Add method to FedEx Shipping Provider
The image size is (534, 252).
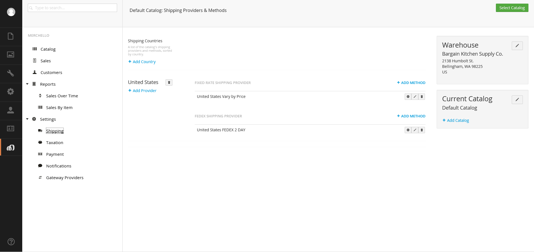tap(411, 116)
